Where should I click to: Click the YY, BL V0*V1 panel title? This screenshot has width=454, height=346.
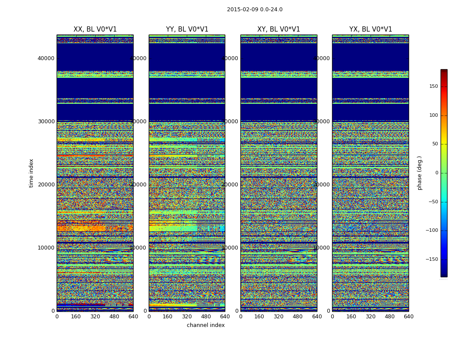tap(187, 29)
